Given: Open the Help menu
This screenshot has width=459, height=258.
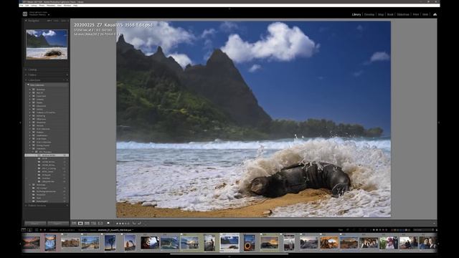Looking at the screenshot, I should (x=75, y=5).
